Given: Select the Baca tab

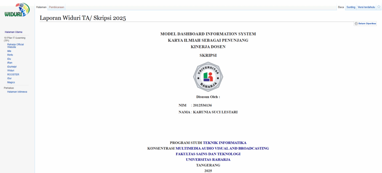Looking at the screenshot, I should (x=341, y=7).
